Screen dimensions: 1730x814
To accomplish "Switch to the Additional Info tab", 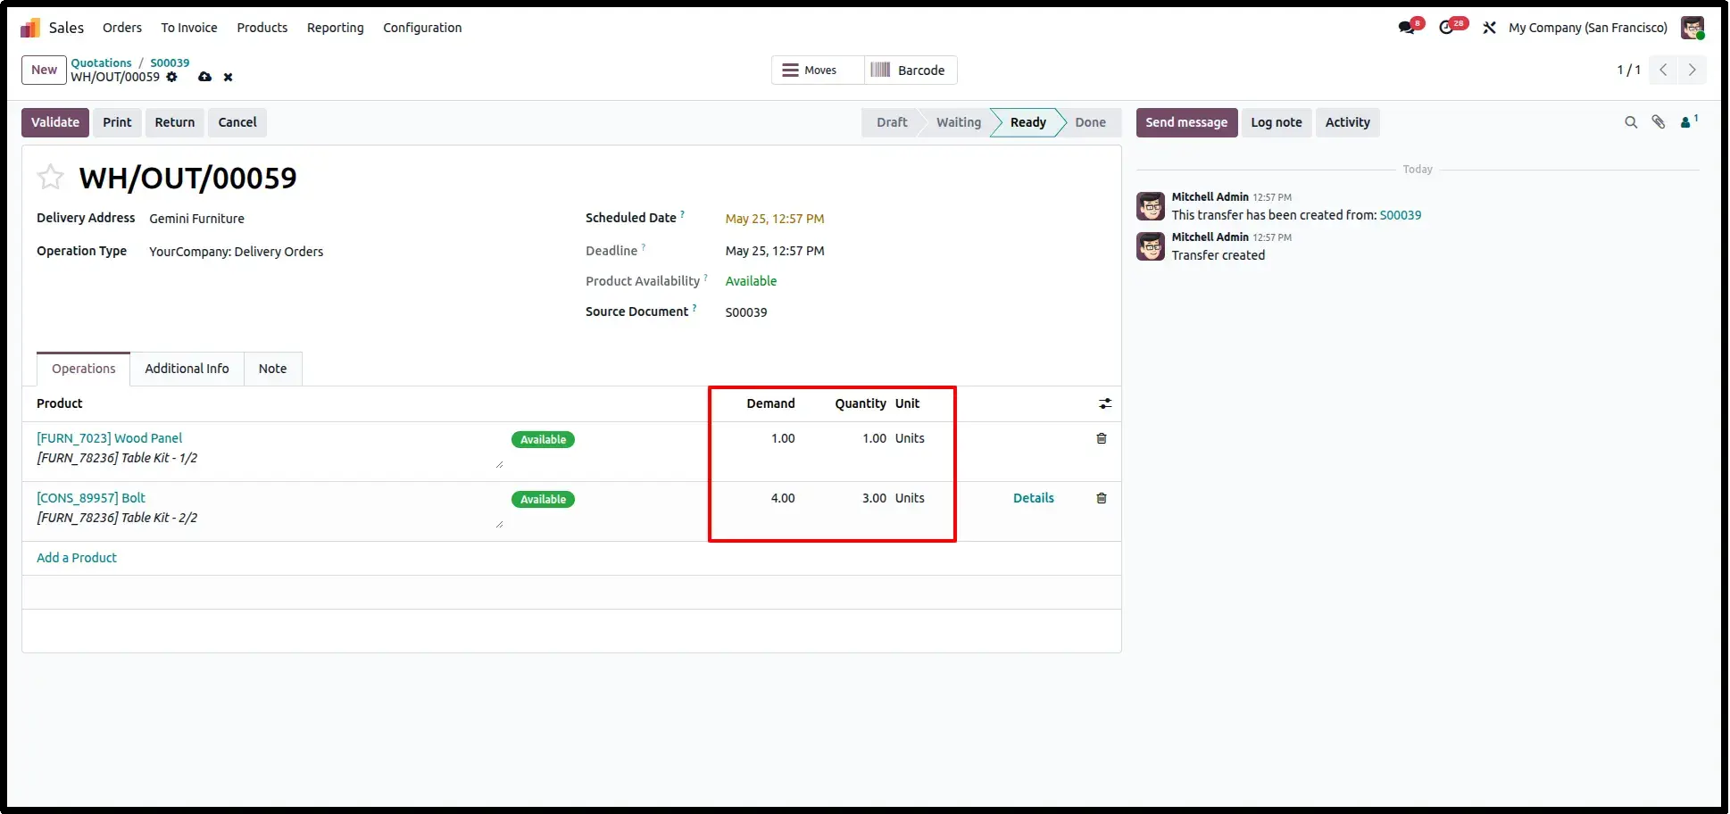I will click(x=187, y=369).
